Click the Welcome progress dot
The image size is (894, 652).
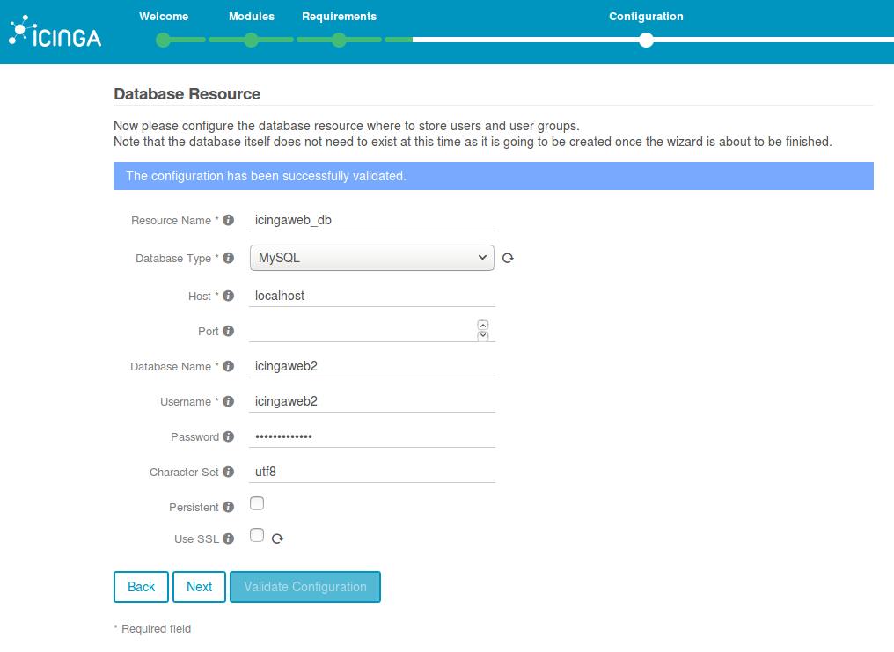pos(163,40)
